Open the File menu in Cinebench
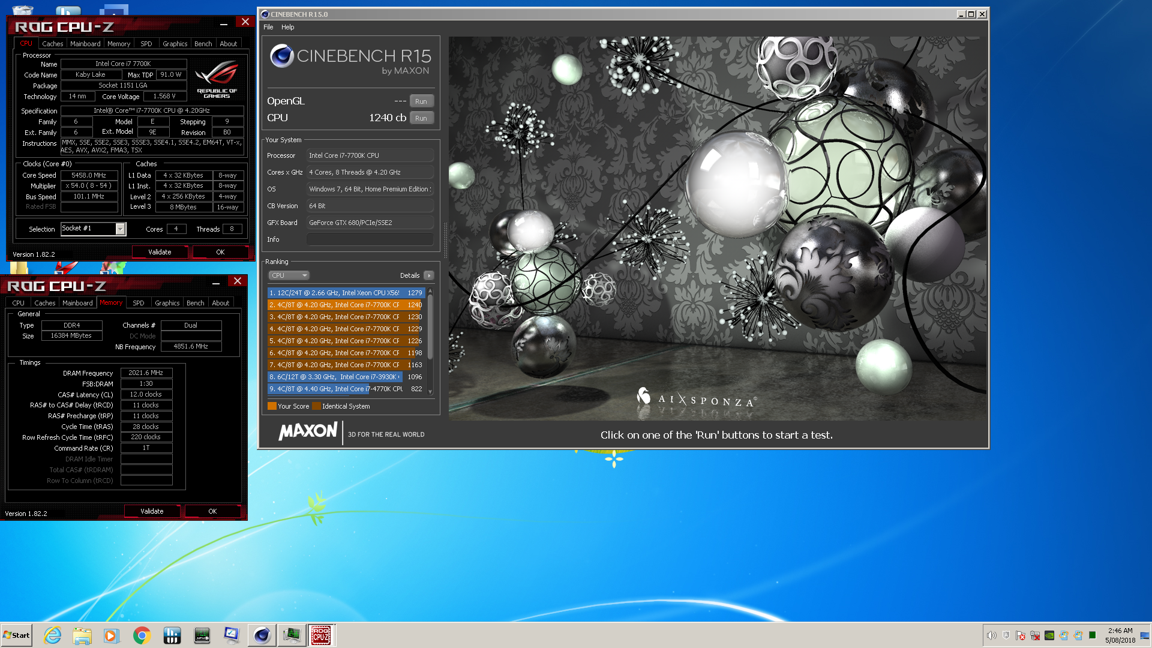 point(268,27)
